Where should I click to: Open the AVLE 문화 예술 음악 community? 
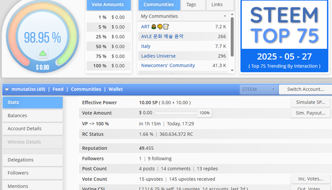pos(162,36)
